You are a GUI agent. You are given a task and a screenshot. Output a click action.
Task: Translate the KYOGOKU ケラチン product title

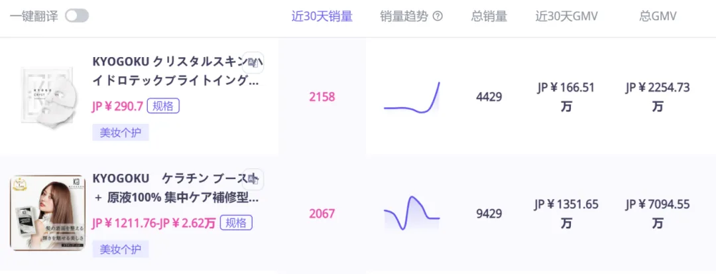click(x=253, y=179)
